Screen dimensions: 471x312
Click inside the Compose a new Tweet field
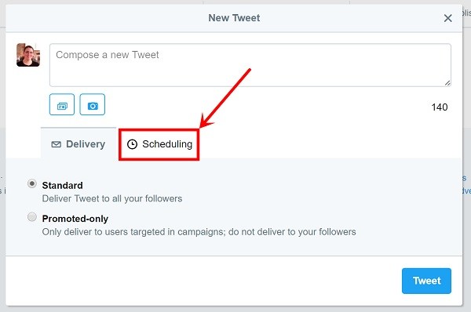pos(250,65)
